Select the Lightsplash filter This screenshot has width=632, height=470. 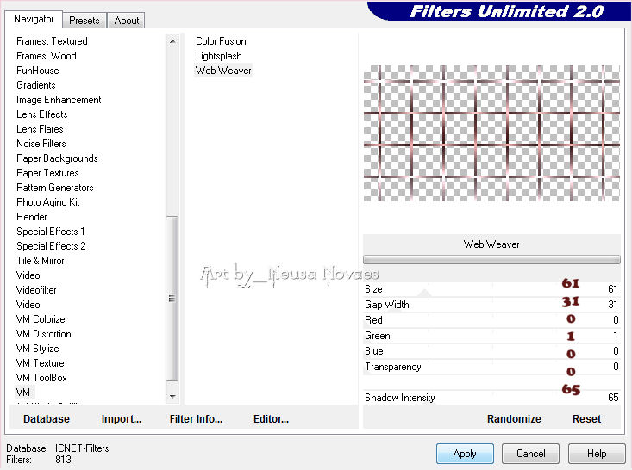pyautogui.click(x=219, y=56)
